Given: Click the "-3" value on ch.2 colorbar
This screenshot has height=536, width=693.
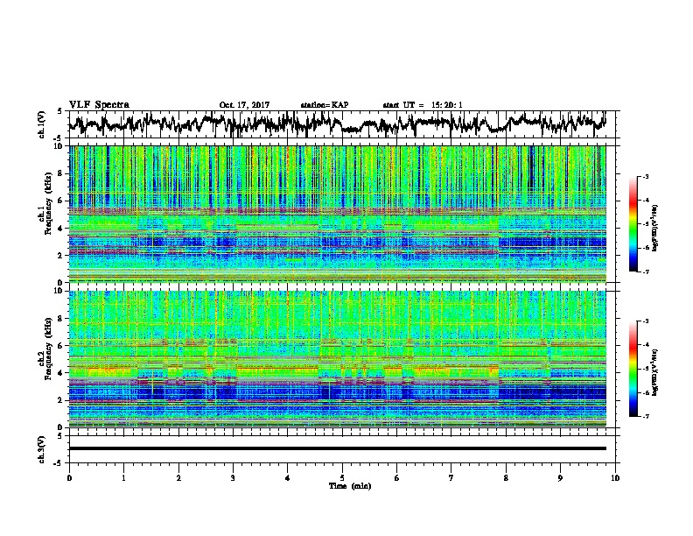Looking at the screenshot, I should (x=645, y=321).
